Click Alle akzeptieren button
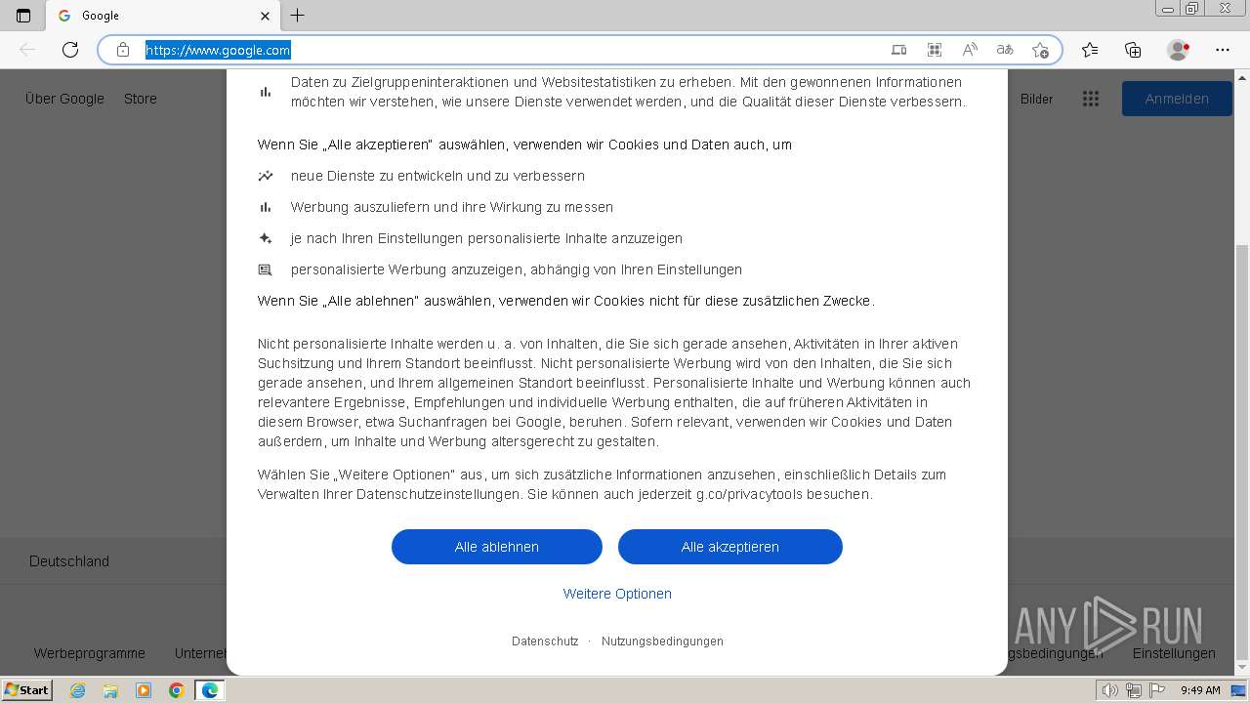Screen dimensions: 1250x703 [730, 547]
